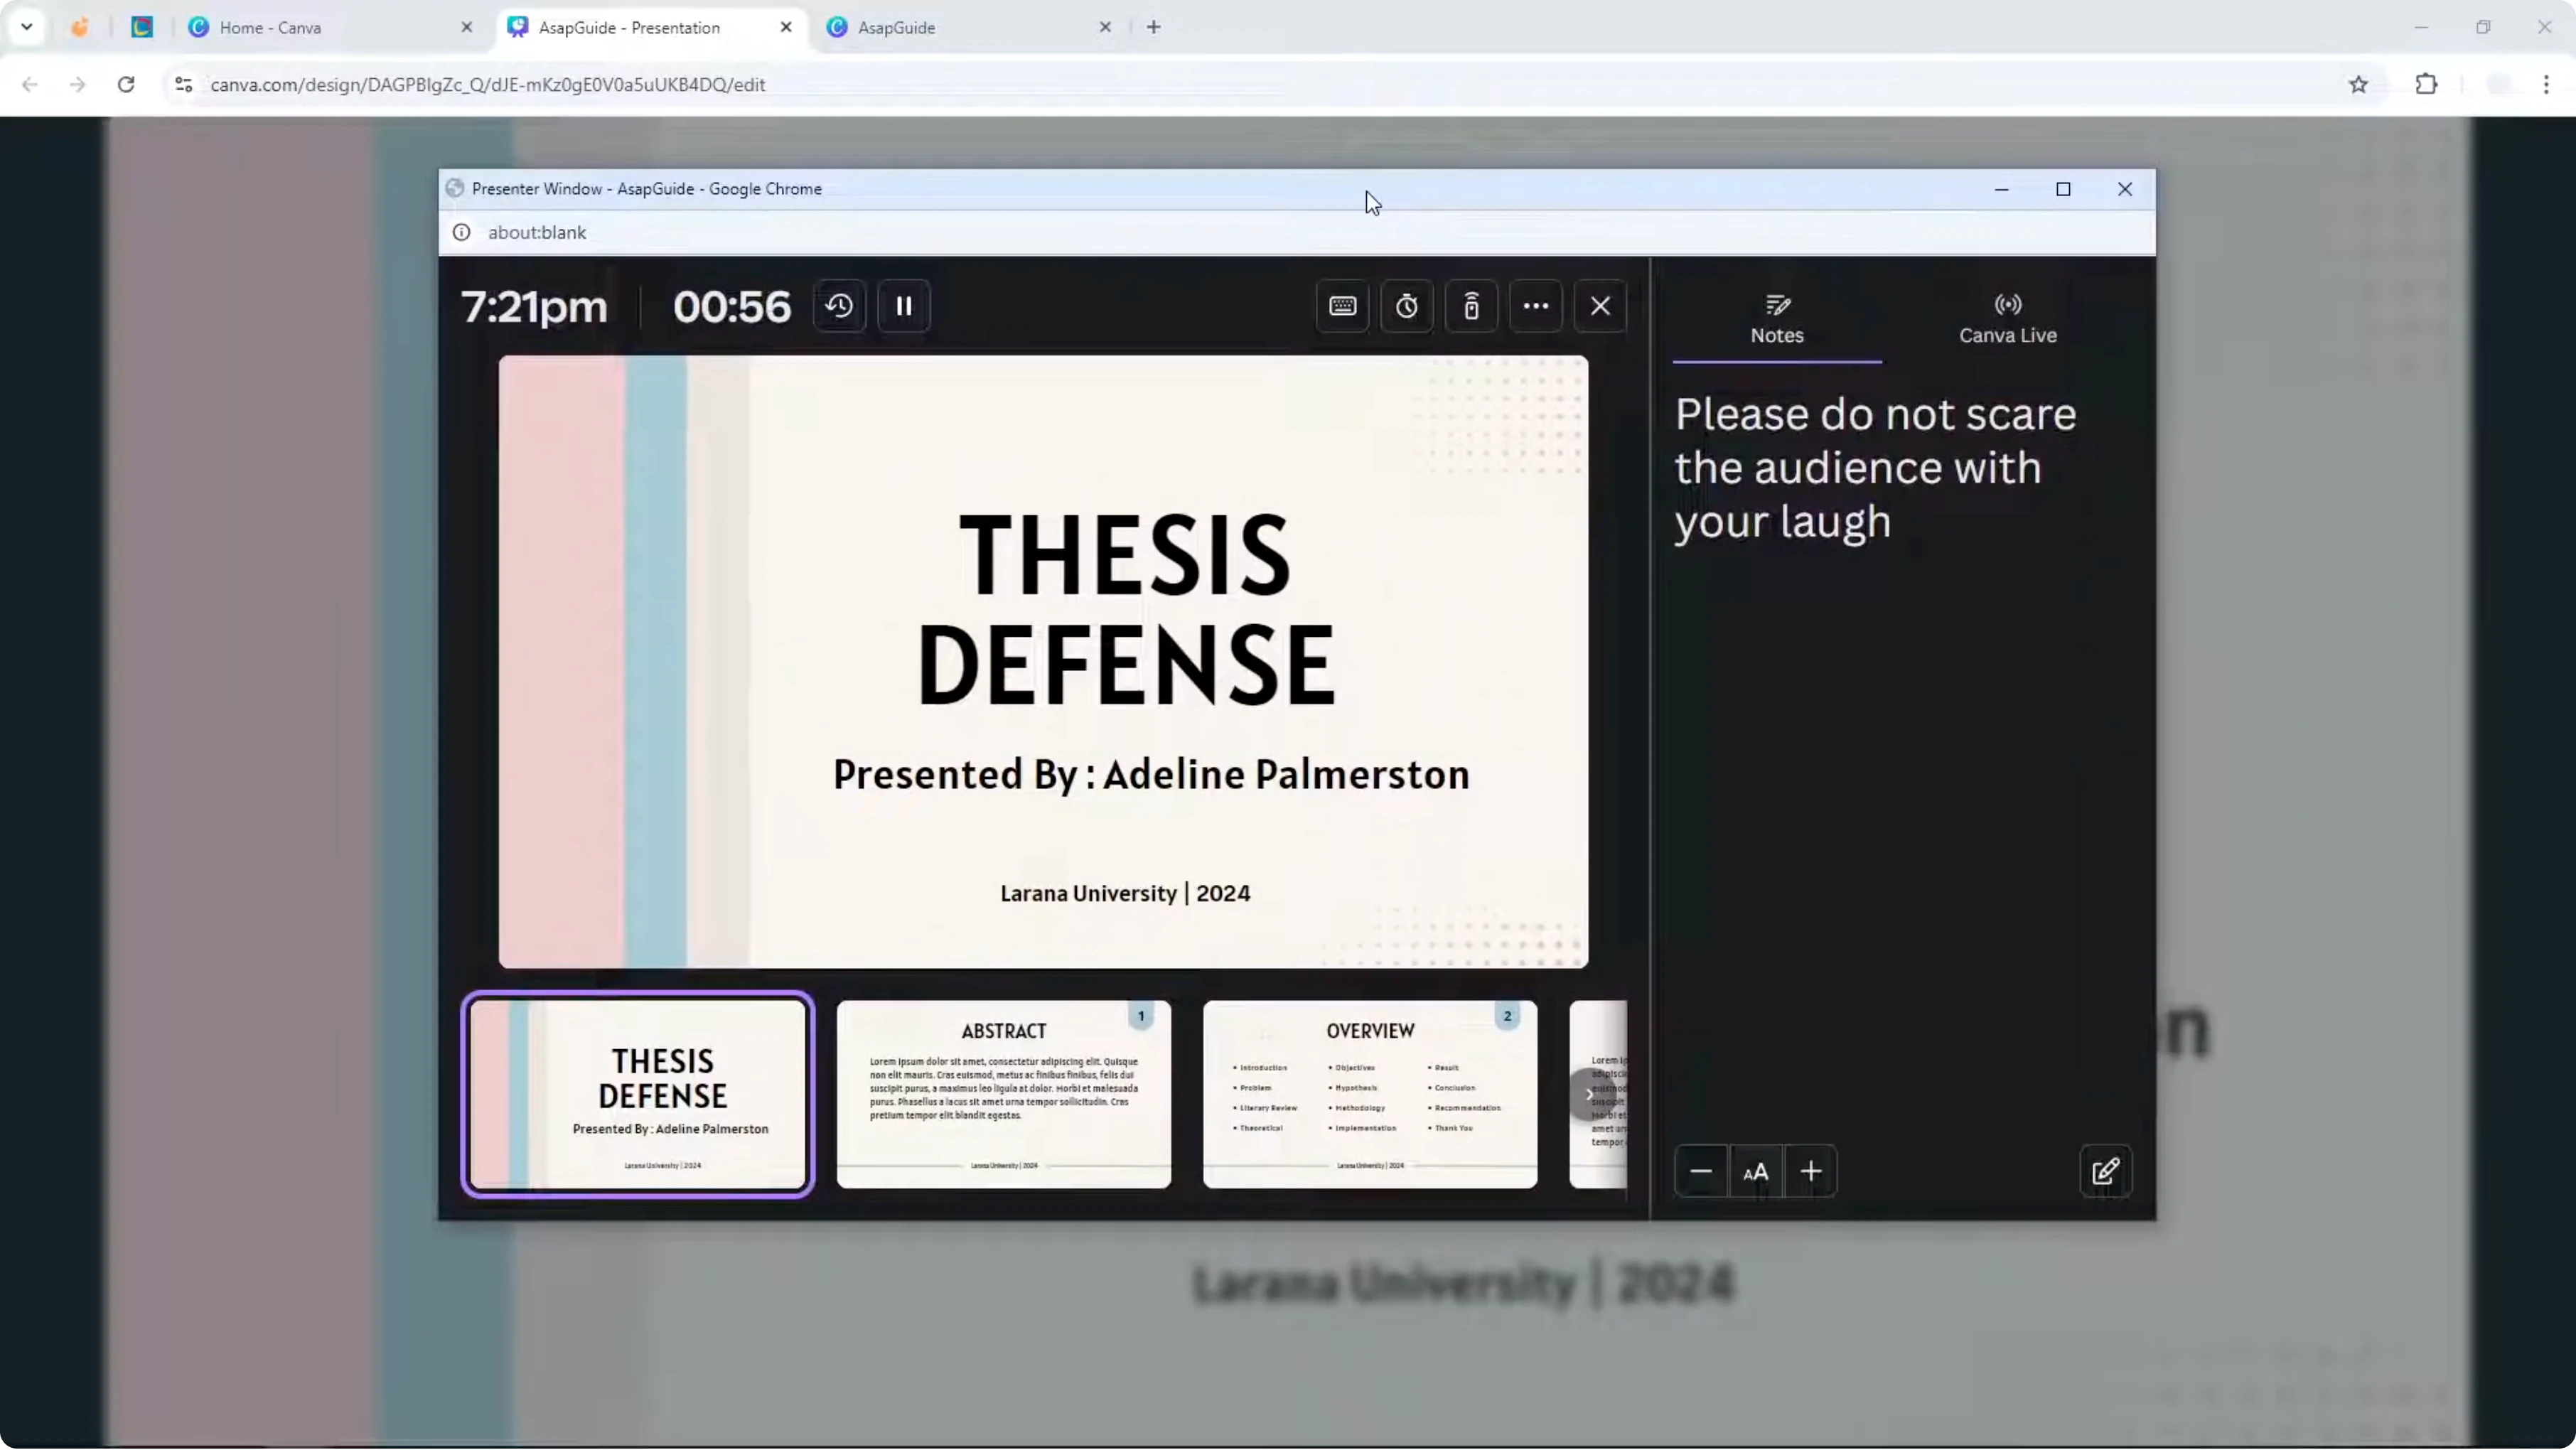Screen dimensions: 2576x1450
Task: Edit the presenter notes
Action: tap(2105, 1171)
